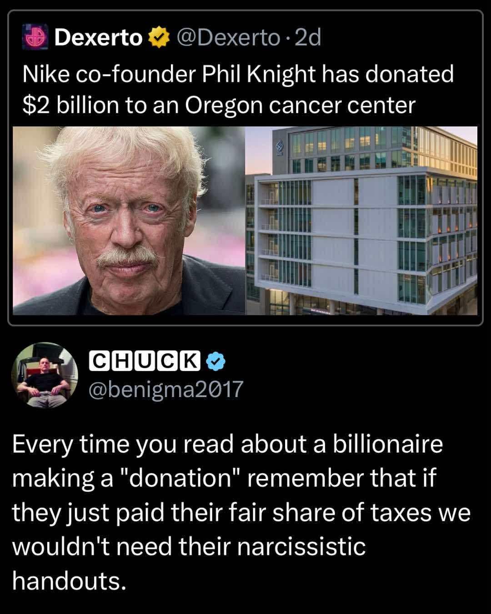Click Chuck's blue verified checkmark

point(215,361)
